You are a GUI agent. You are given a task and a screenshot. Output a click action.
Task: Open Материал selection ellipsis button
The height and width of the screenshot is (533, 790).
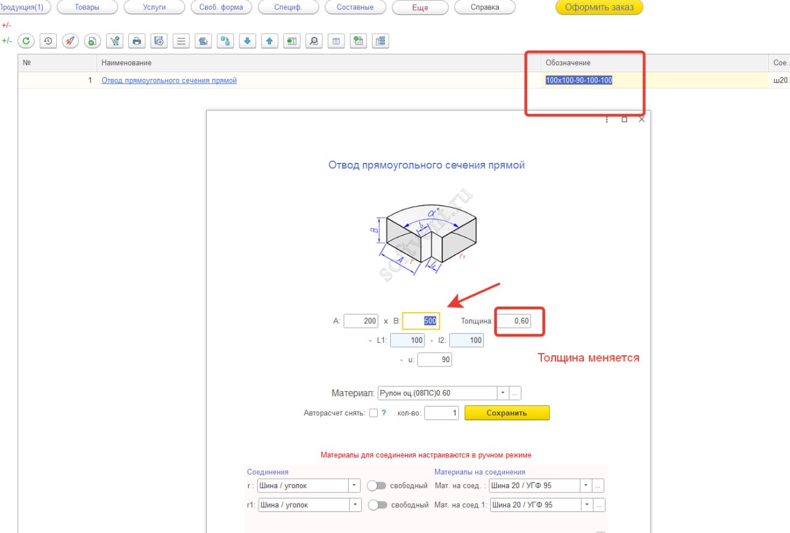click(x=515, y=393)
